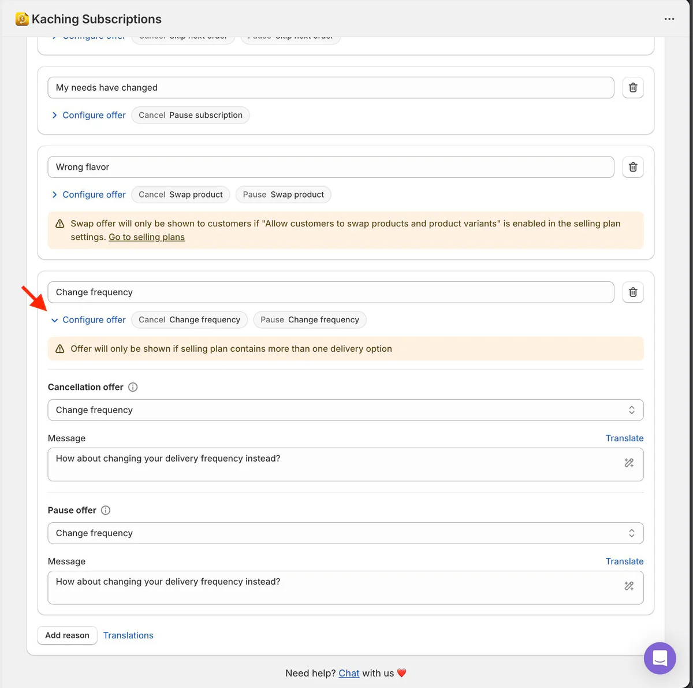Click the 'Pause Change frequency' tag
Screen dimensions: 693x688
point(310,320)
